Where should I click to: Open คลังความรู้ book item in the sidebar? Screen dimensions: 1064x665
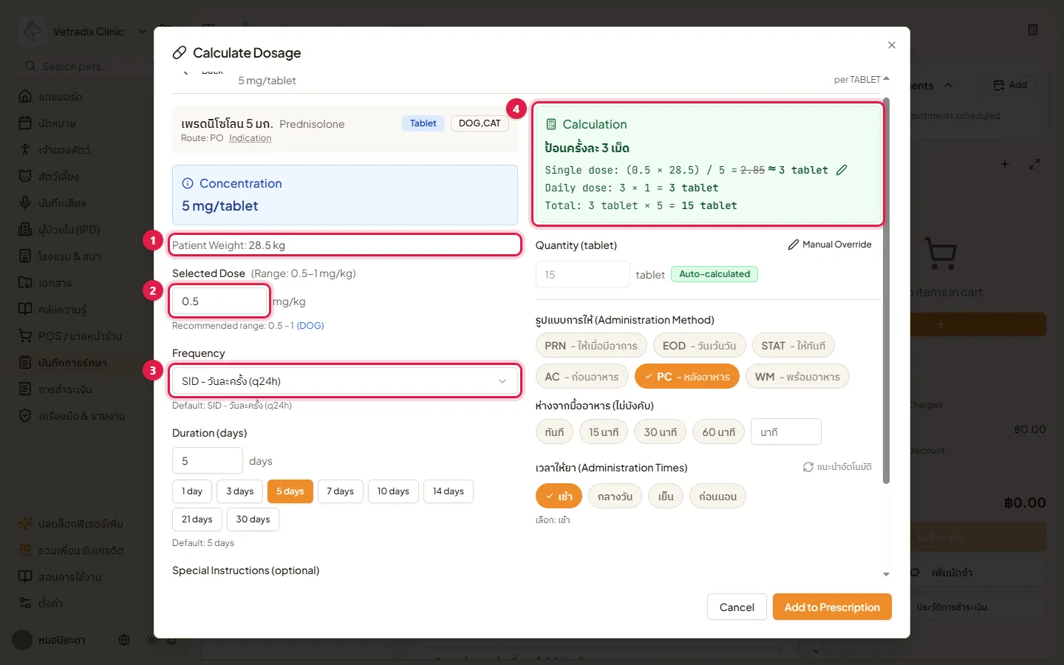[x=63, y=310]
